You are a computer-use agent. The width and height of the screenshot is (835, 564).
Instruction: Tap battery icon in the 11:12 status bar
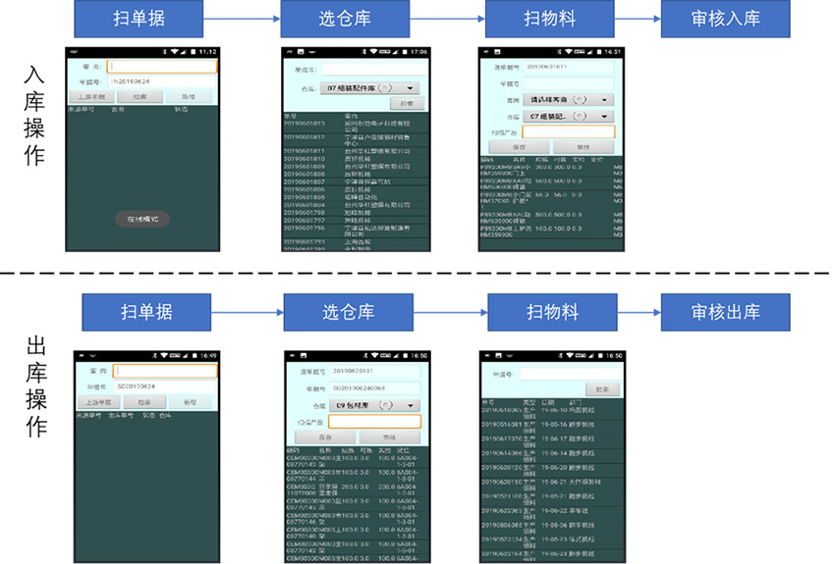pyautogui.click(x=193, y=52)
